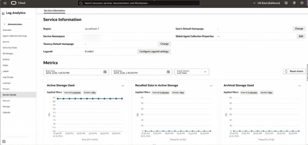308x145 pixels.
Task: Click the Oracle Cloud logo
Action: [18, 3]
